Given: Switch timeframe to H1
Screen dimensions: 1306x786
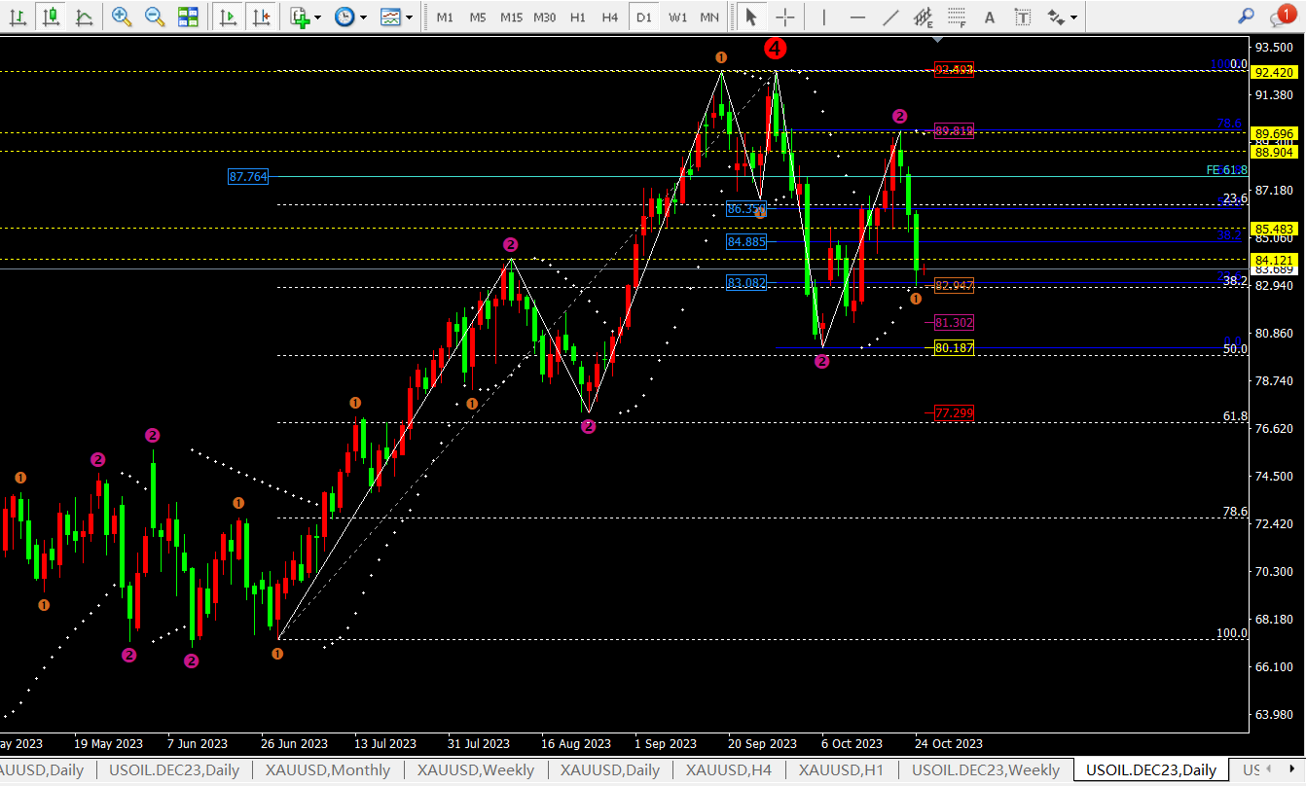Looking at the screenshot, I should 578,17.
